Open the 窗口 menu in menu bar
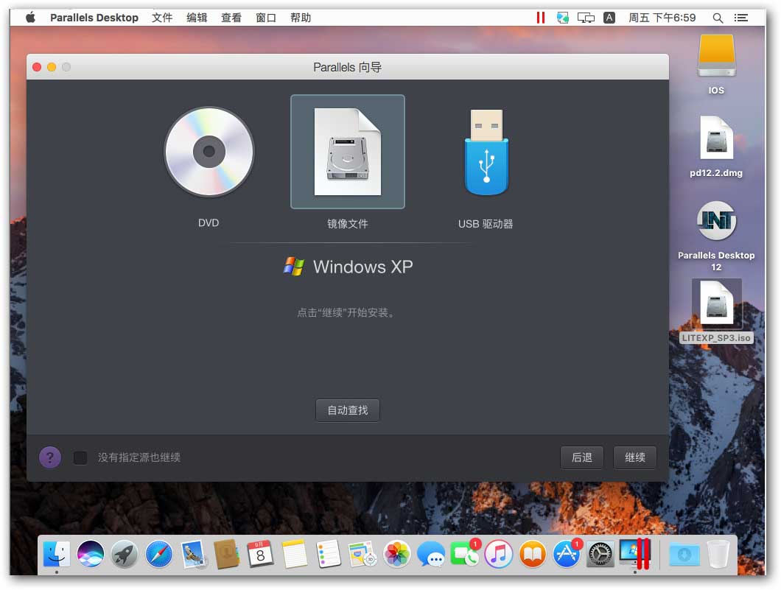The image size is (781, 590). coord(266,18)
